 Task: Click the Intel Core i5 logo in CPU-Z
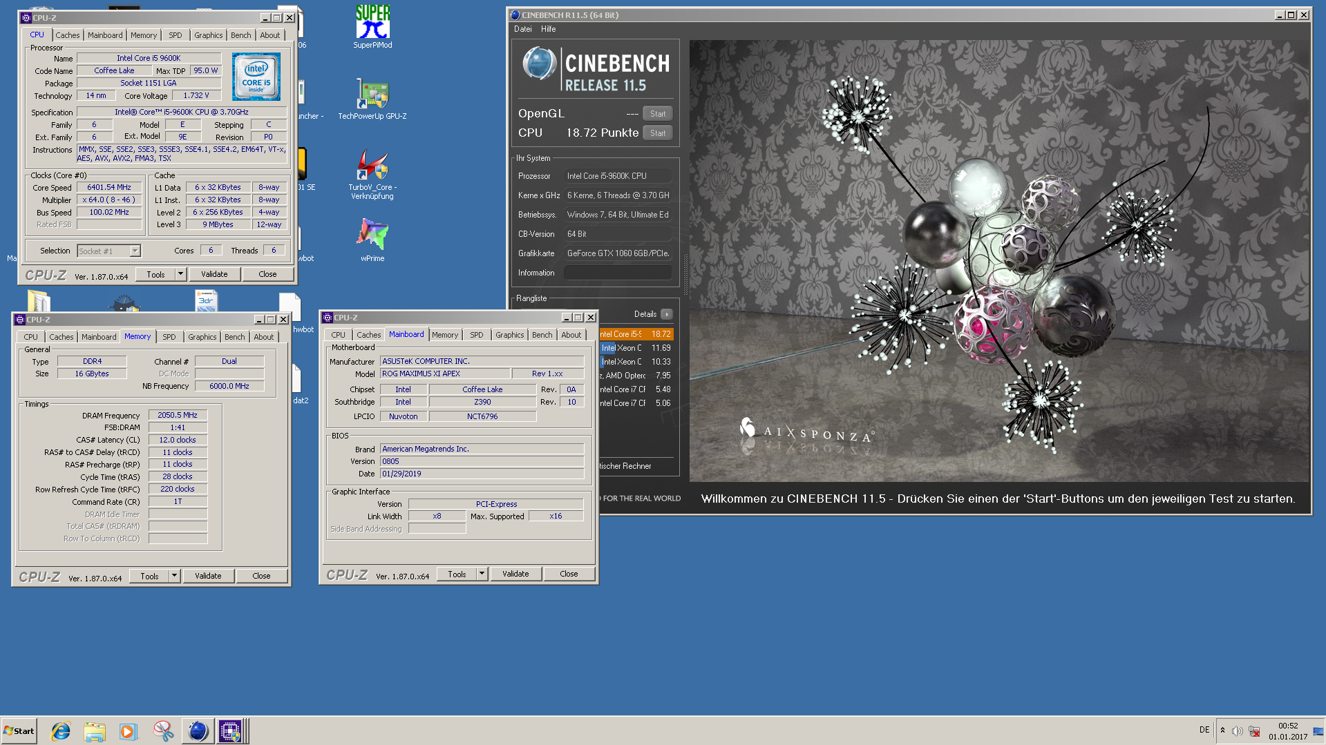(x=256, y=77)
